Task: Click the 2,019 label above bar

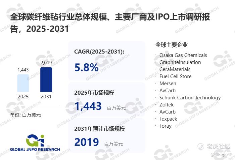Action: point(46,63)
